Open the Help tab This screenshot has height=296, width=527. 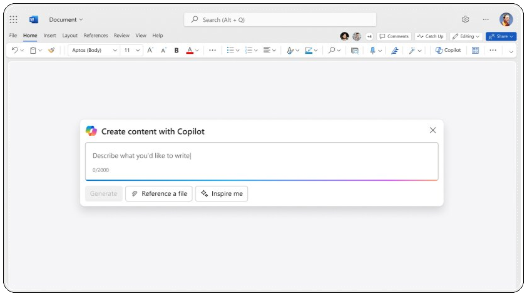point(157,35)
